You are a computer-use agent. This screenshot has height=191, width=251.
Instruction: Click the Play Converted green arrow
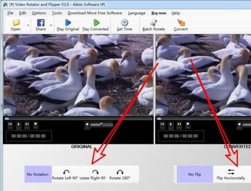[x=96, y=23]
